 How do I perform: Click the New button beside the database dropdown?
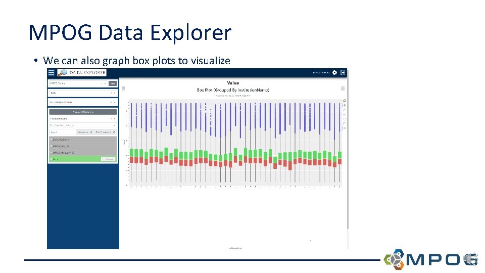coord(113,83)
